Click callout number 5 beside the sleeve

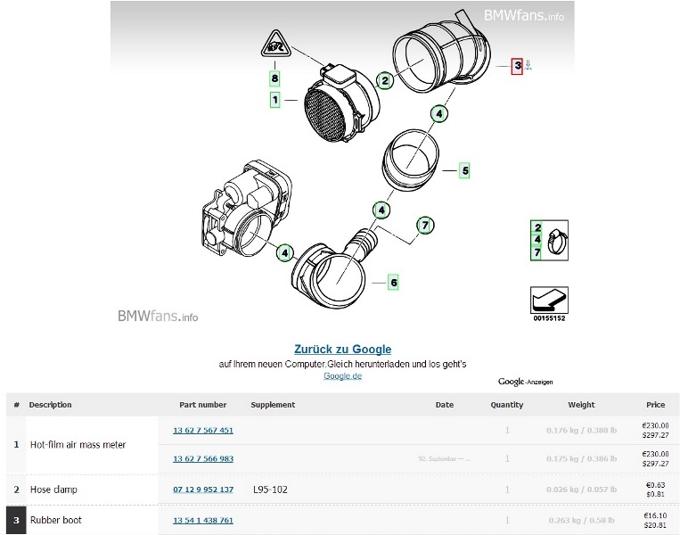coord(465,170)
